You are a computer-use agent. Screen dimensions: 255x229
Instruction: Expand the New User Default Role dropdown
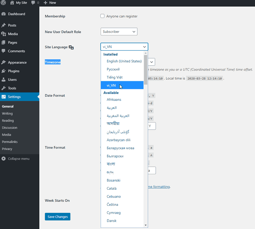119,31
